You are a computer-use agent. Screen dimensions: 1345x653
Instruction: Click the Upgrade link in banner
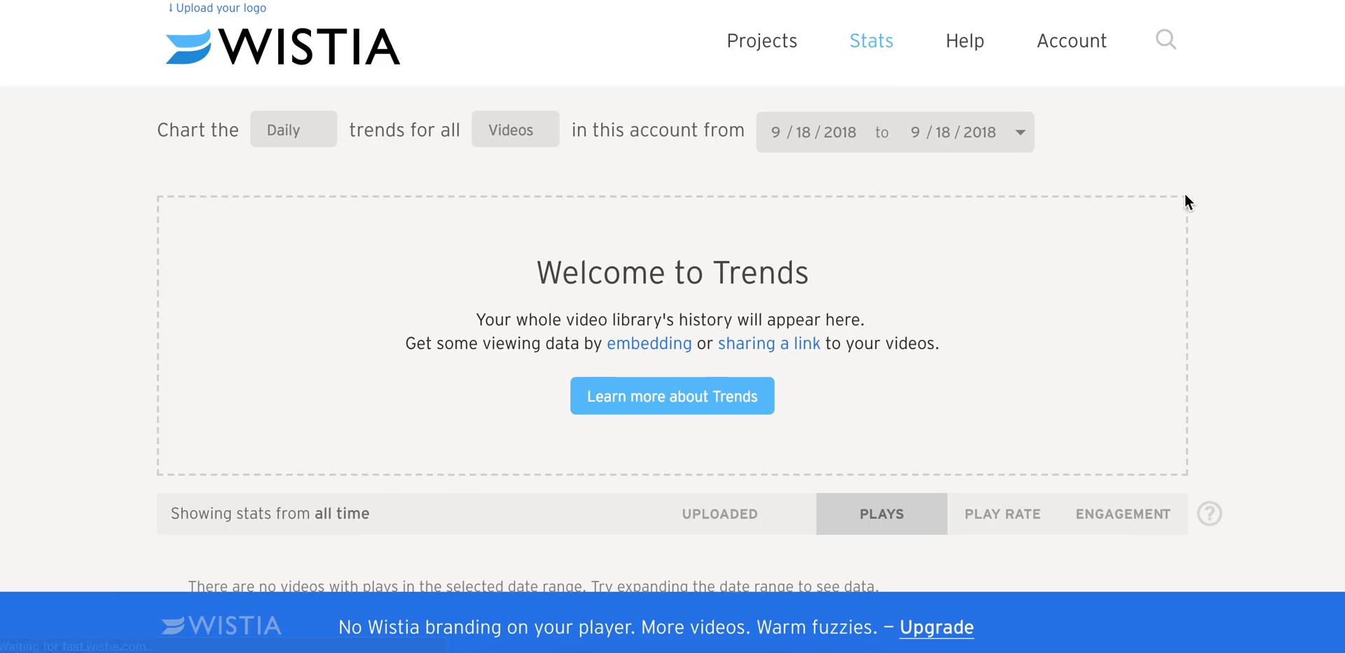[x=937, y=627]
